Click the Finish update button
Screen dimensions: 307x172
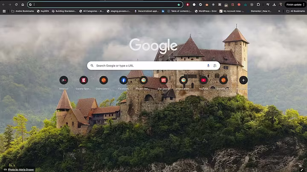294,5
